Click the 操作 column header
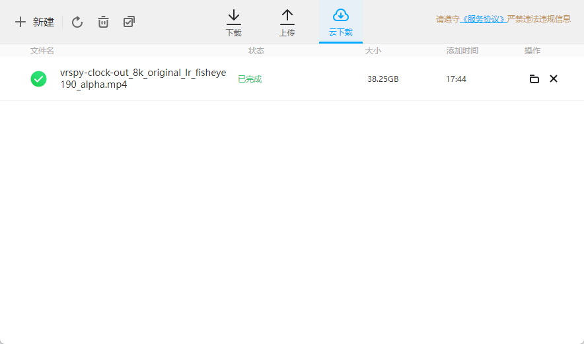The height and width of the screenshot is (344, 584). click(x=532, y=51)
